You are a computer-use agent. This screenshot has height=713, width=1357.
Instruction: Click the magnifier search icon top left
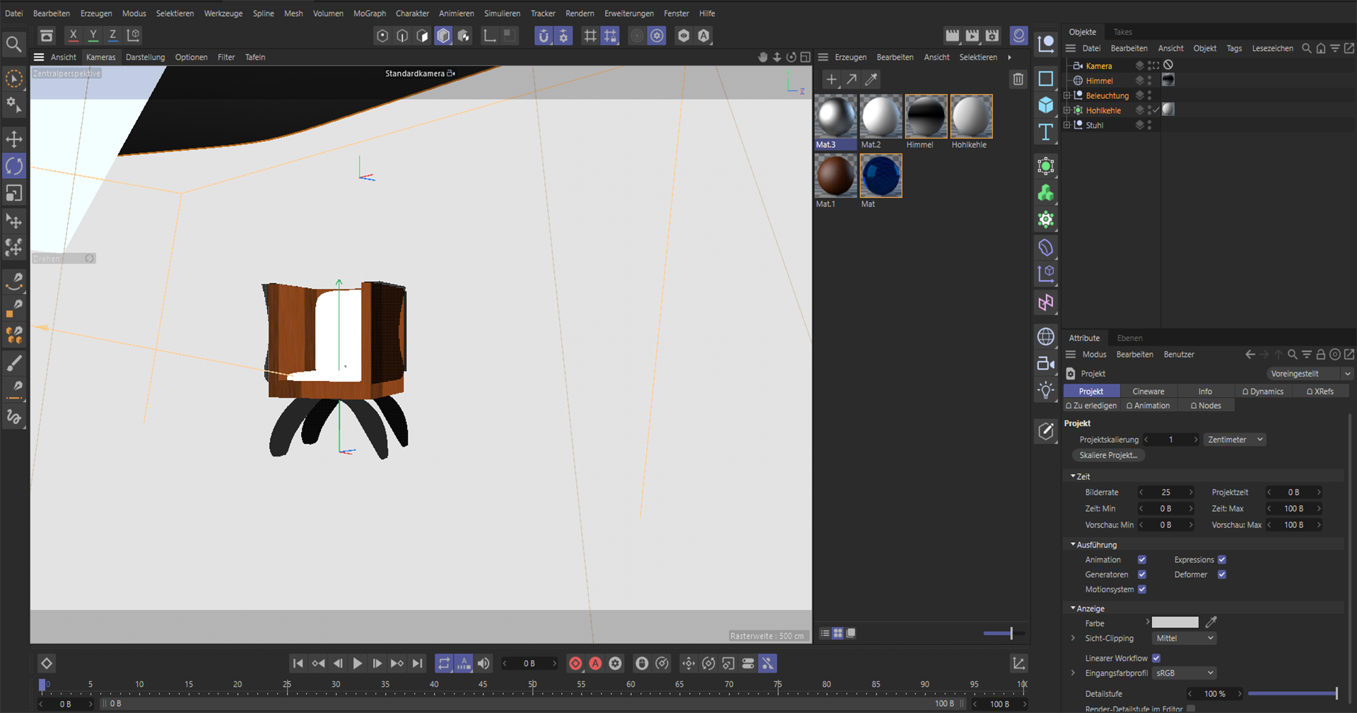click(13, 45)
